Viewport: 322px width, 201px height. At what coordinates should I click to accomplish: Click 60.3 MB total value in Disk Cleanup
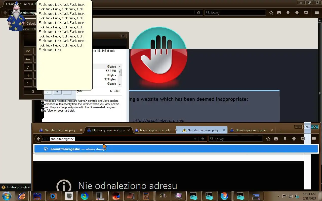point(115,91)
